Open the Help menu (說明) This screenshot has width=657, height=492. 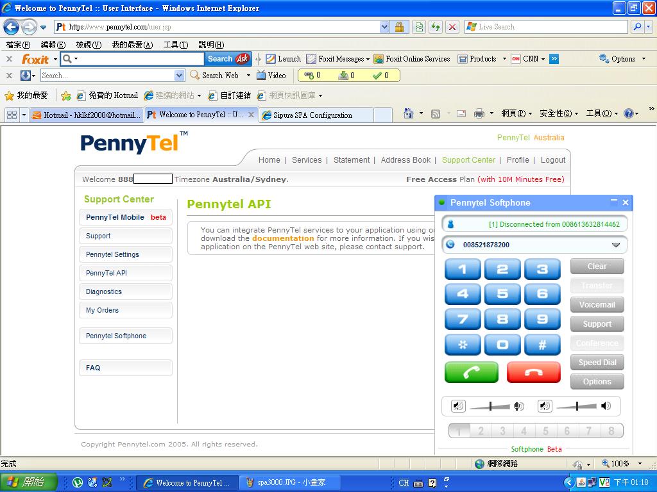click(x=211, y=45)
